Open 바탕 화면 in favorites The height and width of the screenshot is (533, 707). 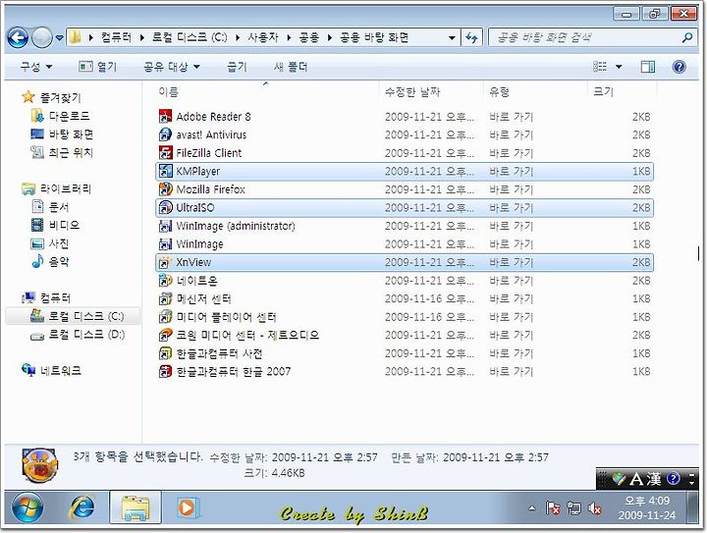point(62,133)
